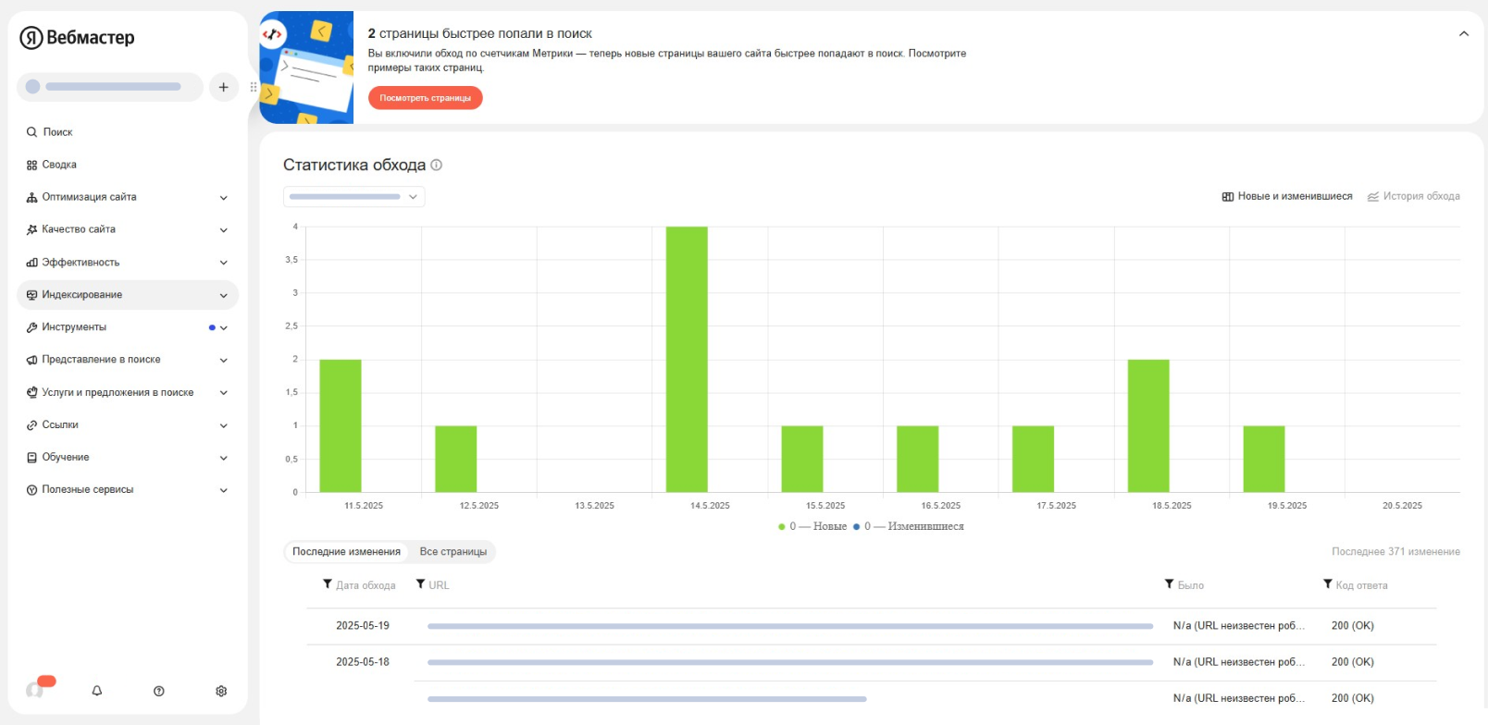Screen dimensions: 1488x725
Task: Click the 14.5.2025 tallest green bar
Action: 687,359
